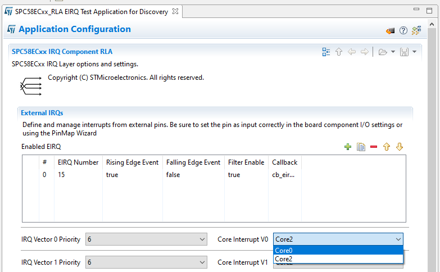Collapse the Core Interrupt V0 combo box
This screenshot has width=440, height=272.
point(398,239)
